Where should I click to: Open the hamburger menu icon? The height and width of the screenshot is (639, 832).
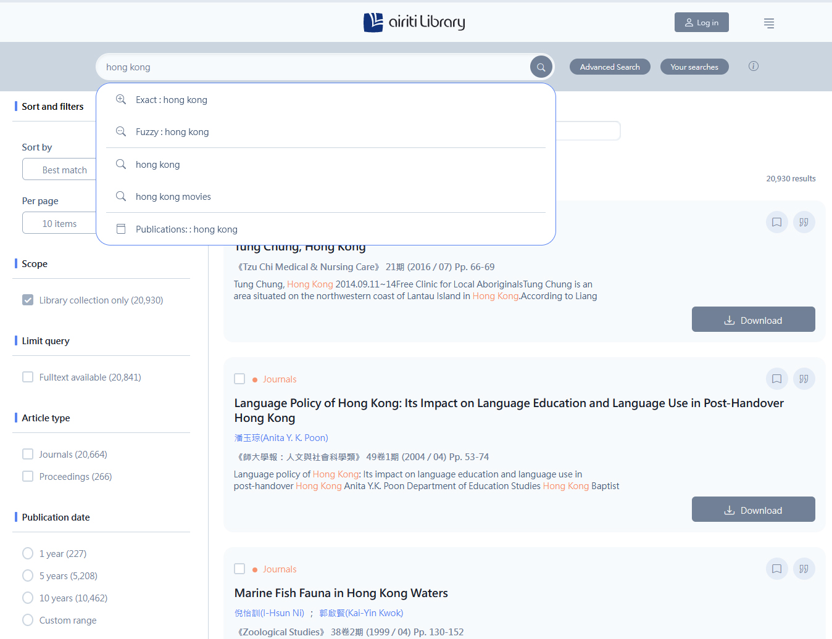click(769, 23)
